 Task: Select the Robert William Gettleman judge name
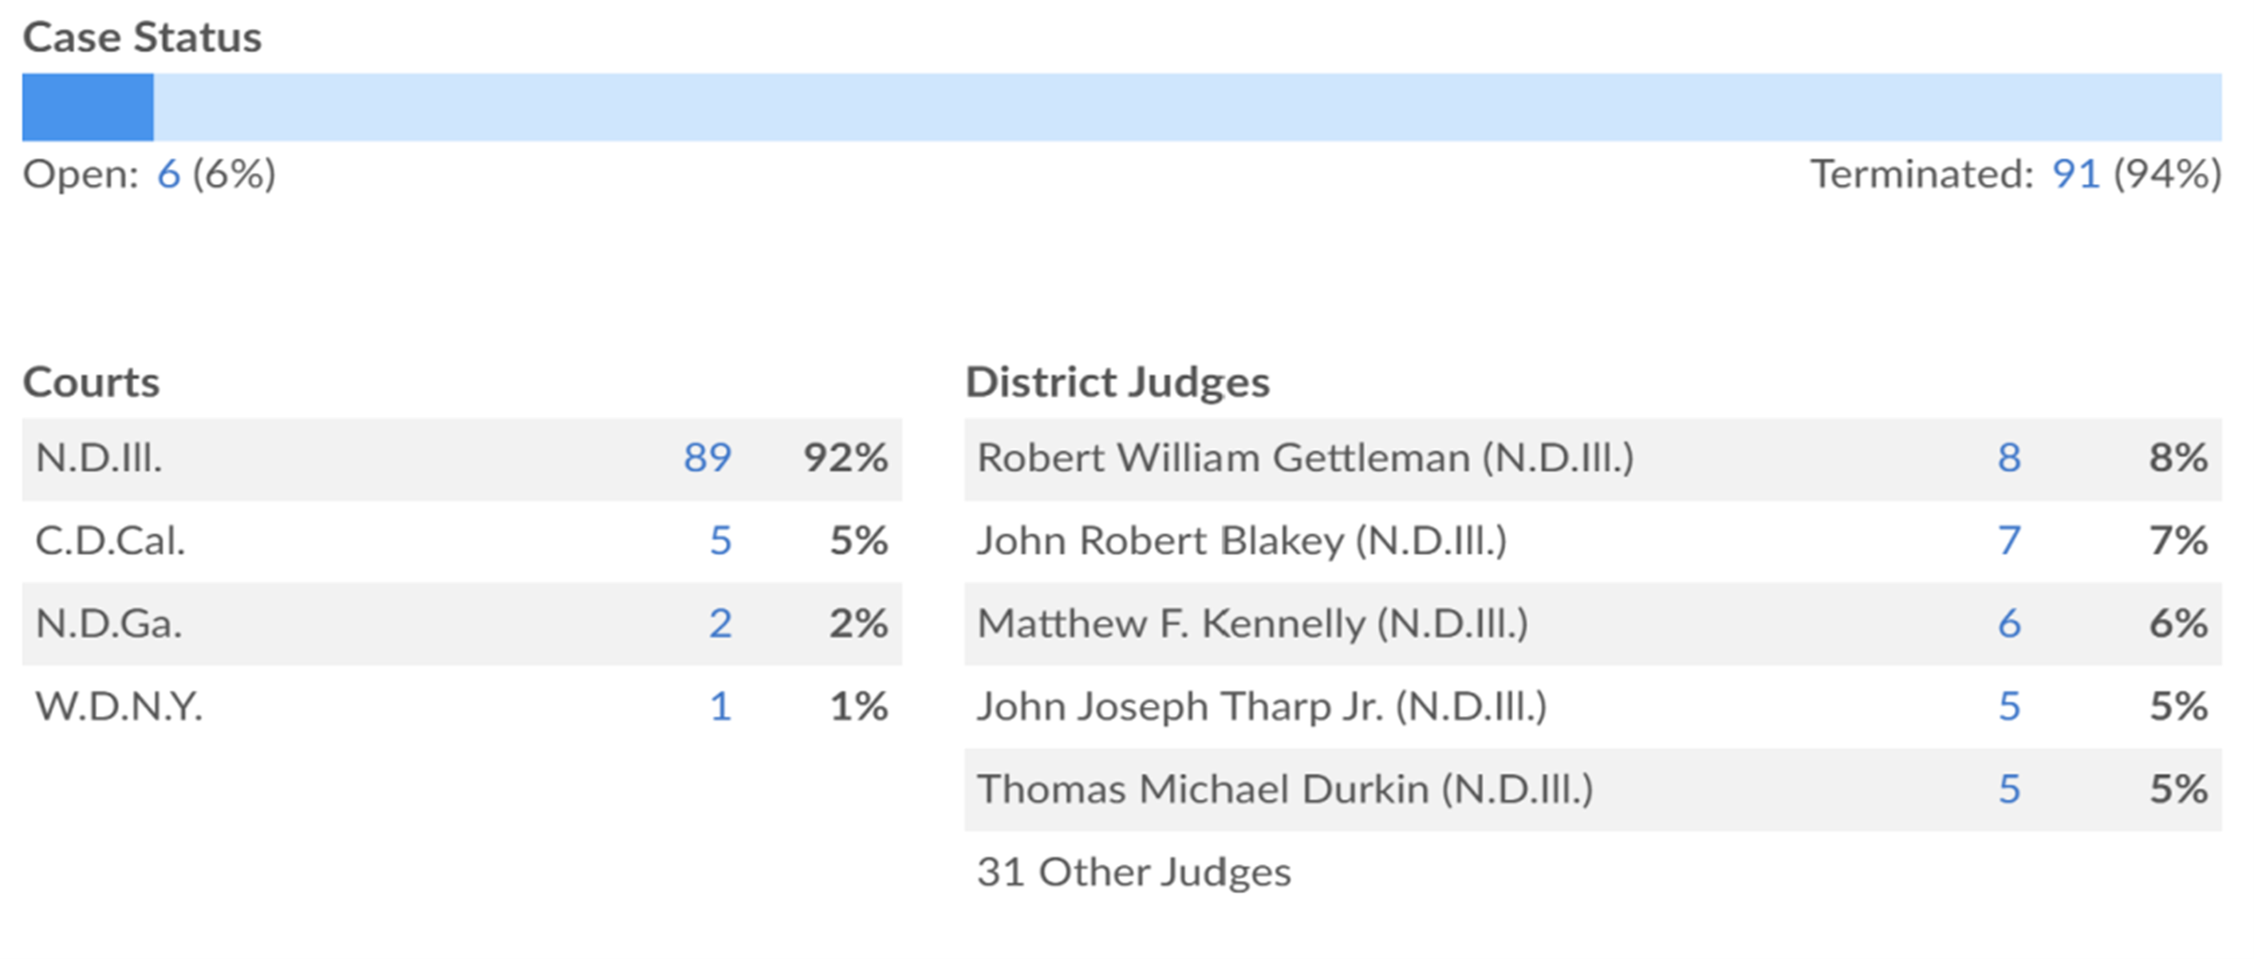1305,458
